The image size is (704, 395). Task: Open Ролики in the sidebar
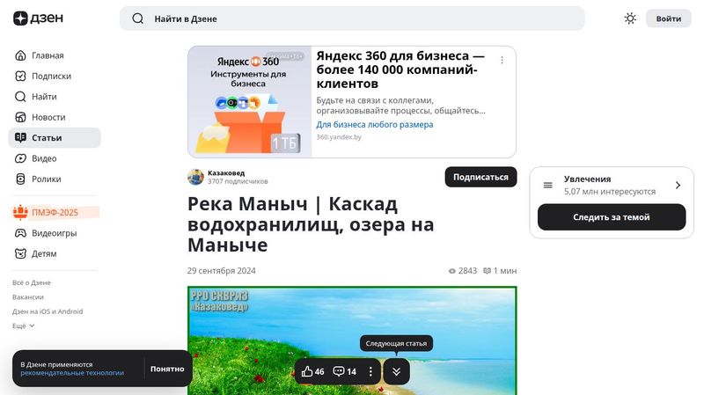click(x=55, y=179)
